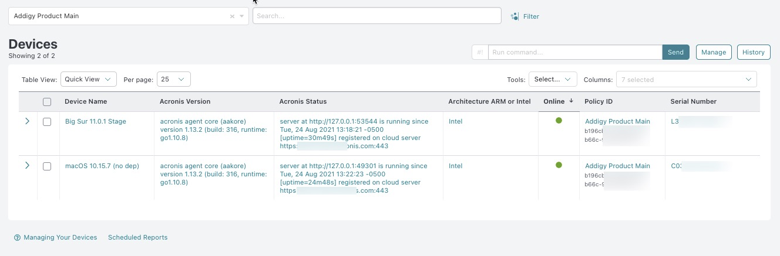Sort by Serial Number column
The width and height of the screenshot is (780, 256).
coord(693,101)
